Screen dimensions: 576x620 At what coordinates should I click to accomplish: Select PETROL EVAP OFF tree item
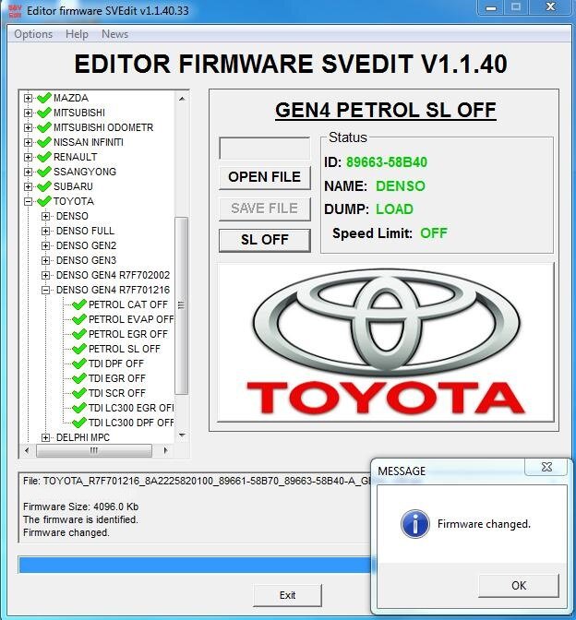pyautogui.click(x=131, y=319)
